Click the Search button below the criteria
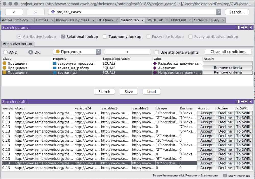The image size is (255, 179). tap(104, 92)
